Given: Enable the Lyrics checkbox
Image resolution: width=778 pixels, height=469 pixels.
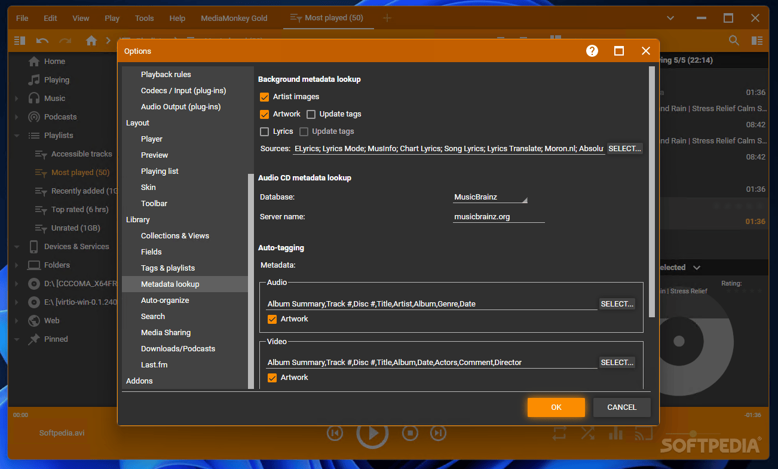Looking at the screenshot, I should [265, 131].
